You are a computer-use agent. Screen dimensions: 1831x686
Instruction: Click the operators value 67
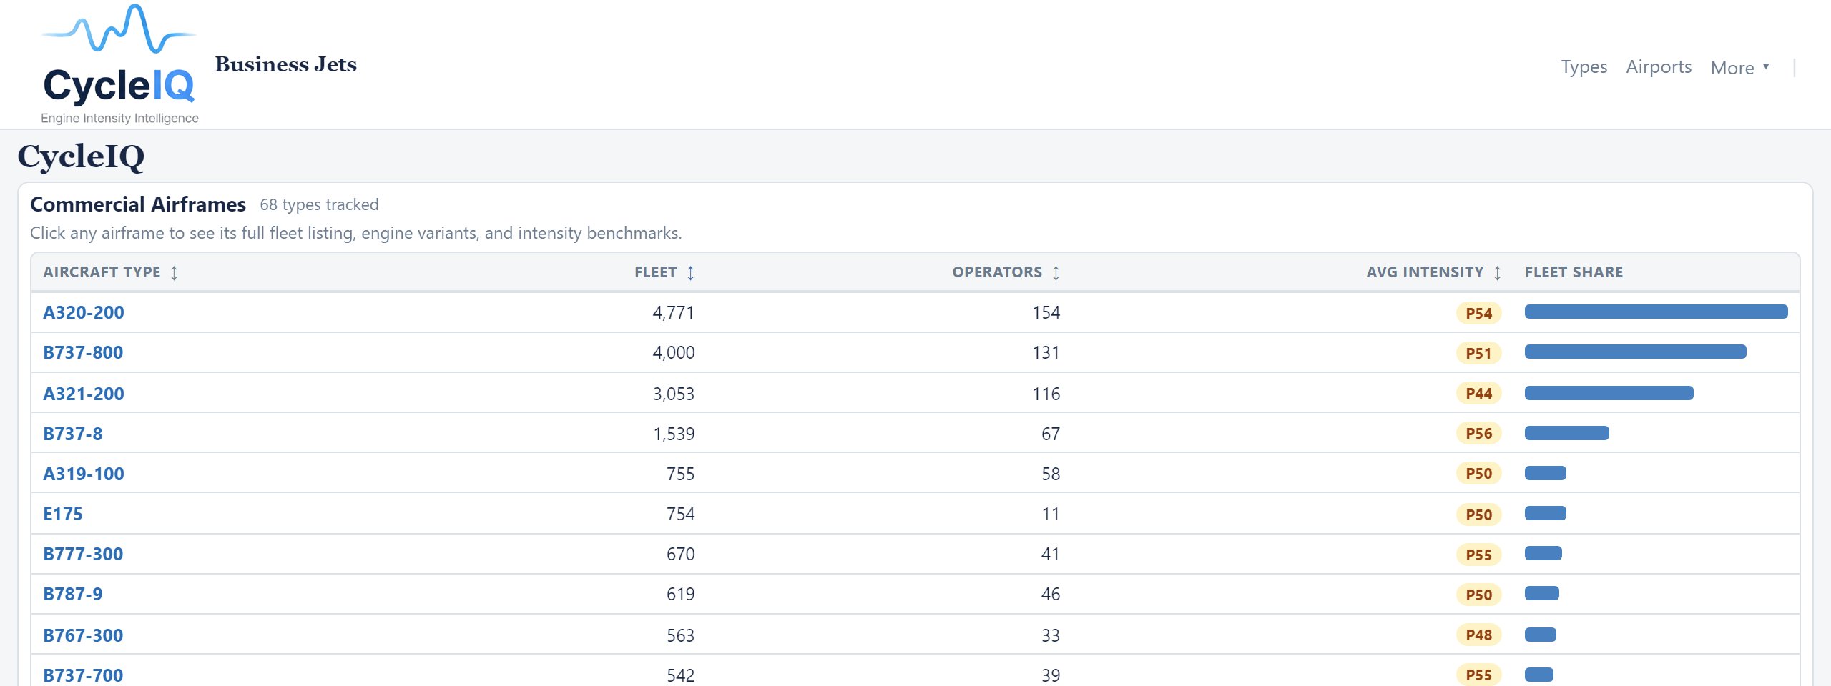1051,434
